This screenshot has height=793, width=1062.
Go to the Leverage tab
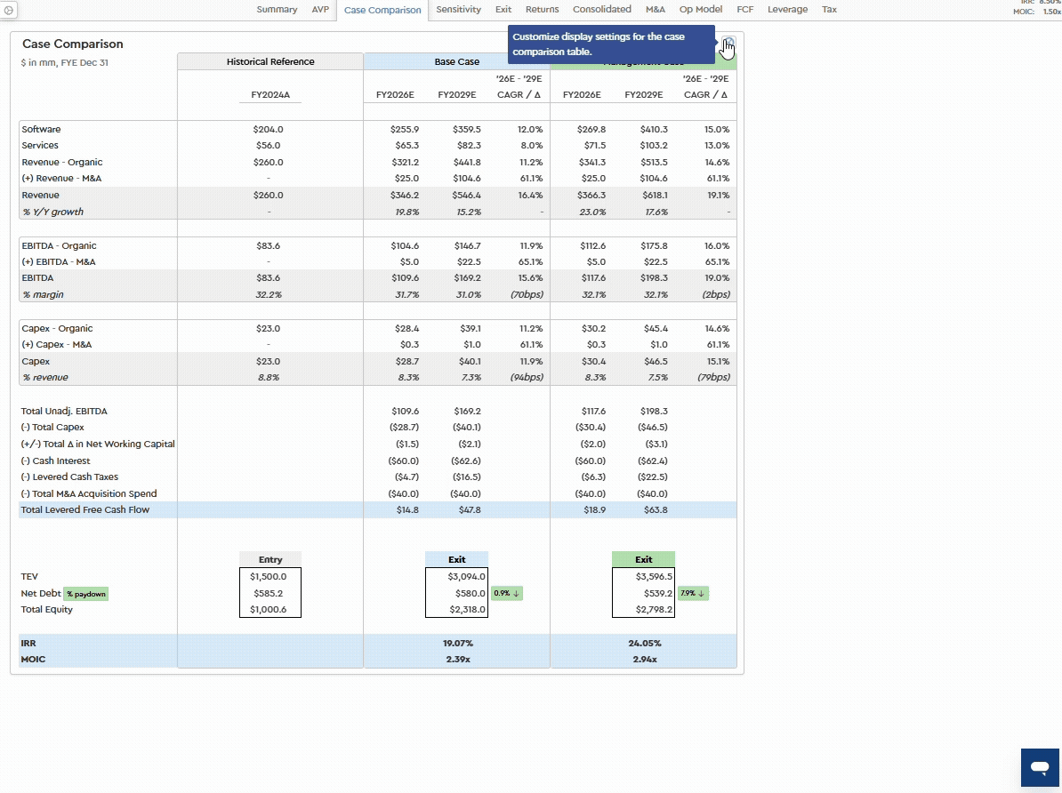click(787, 10)
